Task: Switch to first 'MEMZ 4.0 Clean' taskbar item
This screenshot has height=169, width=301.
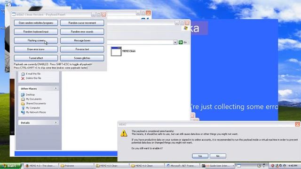Action: [x=112, y=166]
